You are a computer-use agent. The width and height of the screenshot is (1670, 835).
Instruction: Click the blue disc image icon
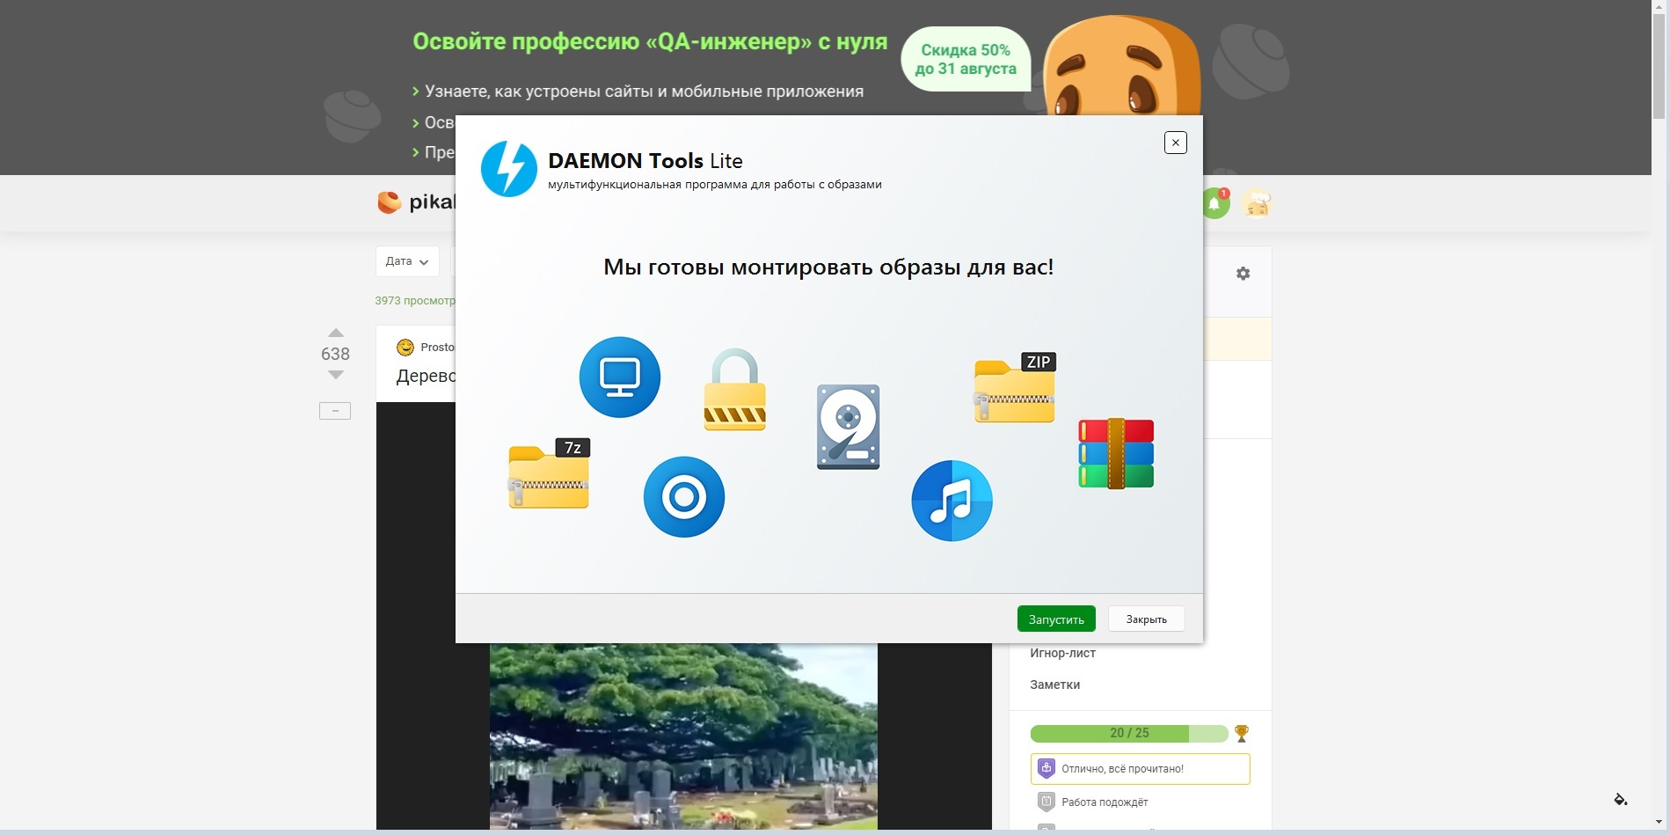tap(684, 497)
